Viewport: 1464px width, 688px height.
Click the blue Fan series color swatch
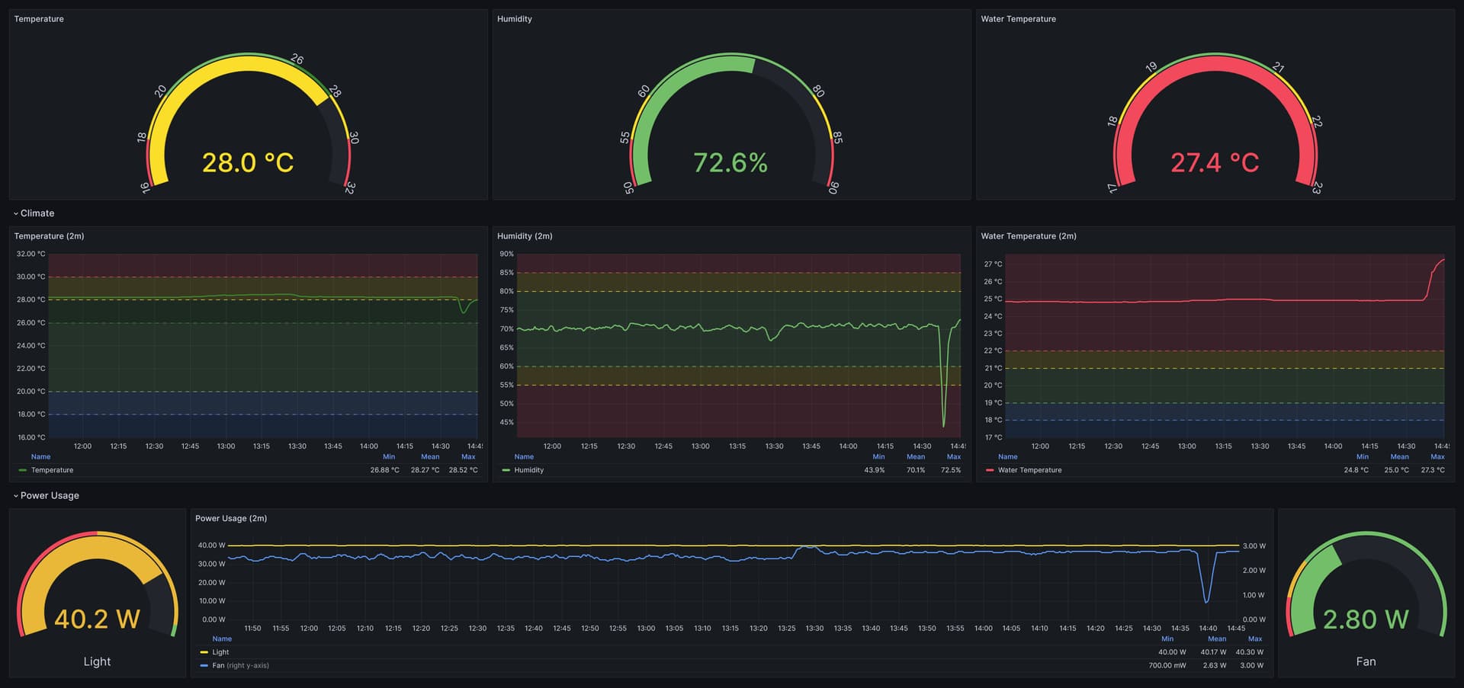[204, 666]
